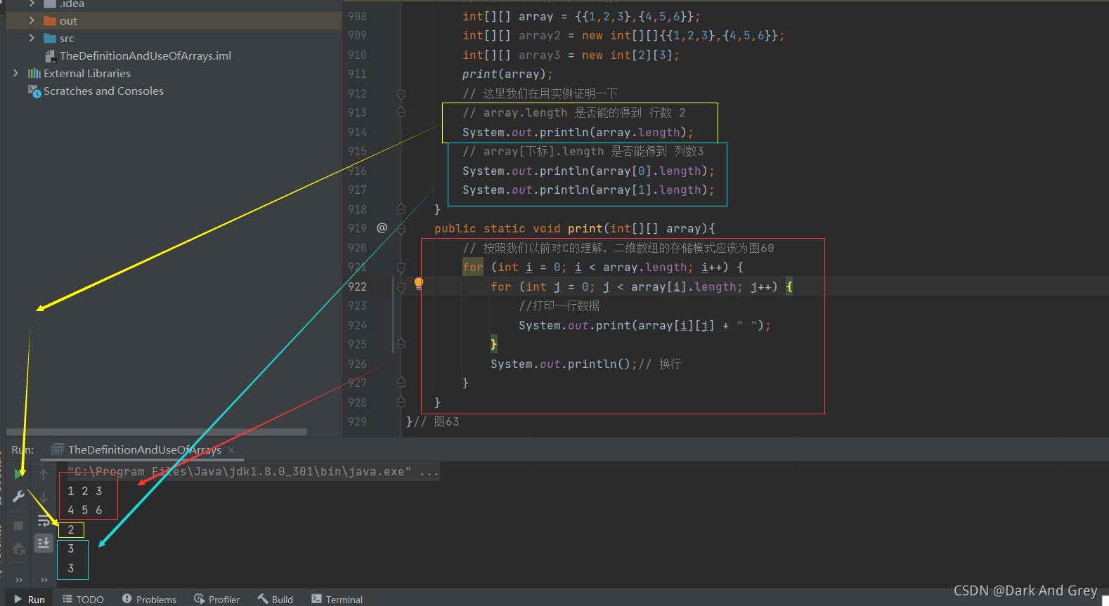Close the TheDefinitionAndUseOfArrays run tab
This screenshot has height=606, width=1109.
(231, 450)
